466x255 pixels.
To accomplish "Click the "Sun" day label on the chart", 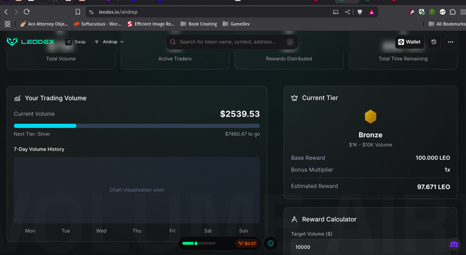I will pyautogui.click(x=243, y=231).
